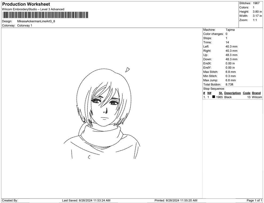Click the barcode under the header
Image resolution: width=264 pixels, height=203 pixels.
coord(45,15)
